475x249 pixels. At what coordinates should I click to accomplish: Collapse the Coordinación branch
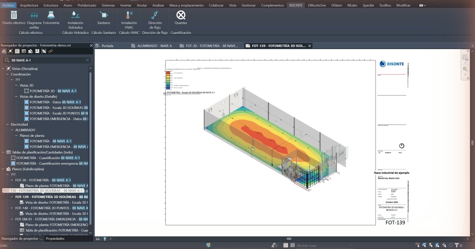pyautogui.click(x=7, y=74)
